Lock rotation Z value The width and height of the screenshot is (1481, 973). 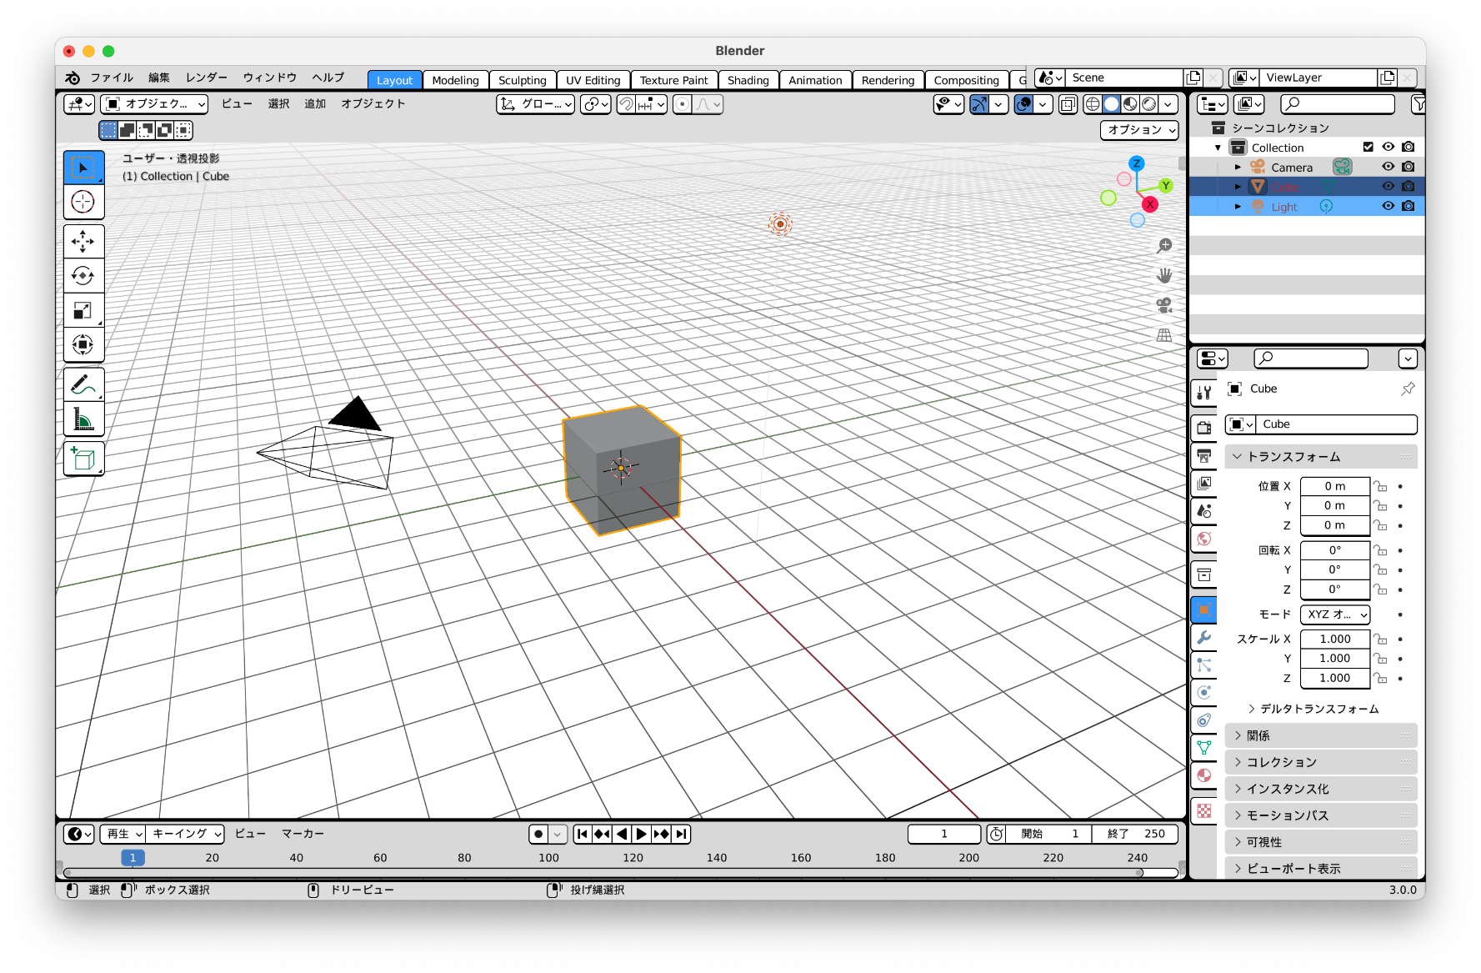click(1380, 589)
